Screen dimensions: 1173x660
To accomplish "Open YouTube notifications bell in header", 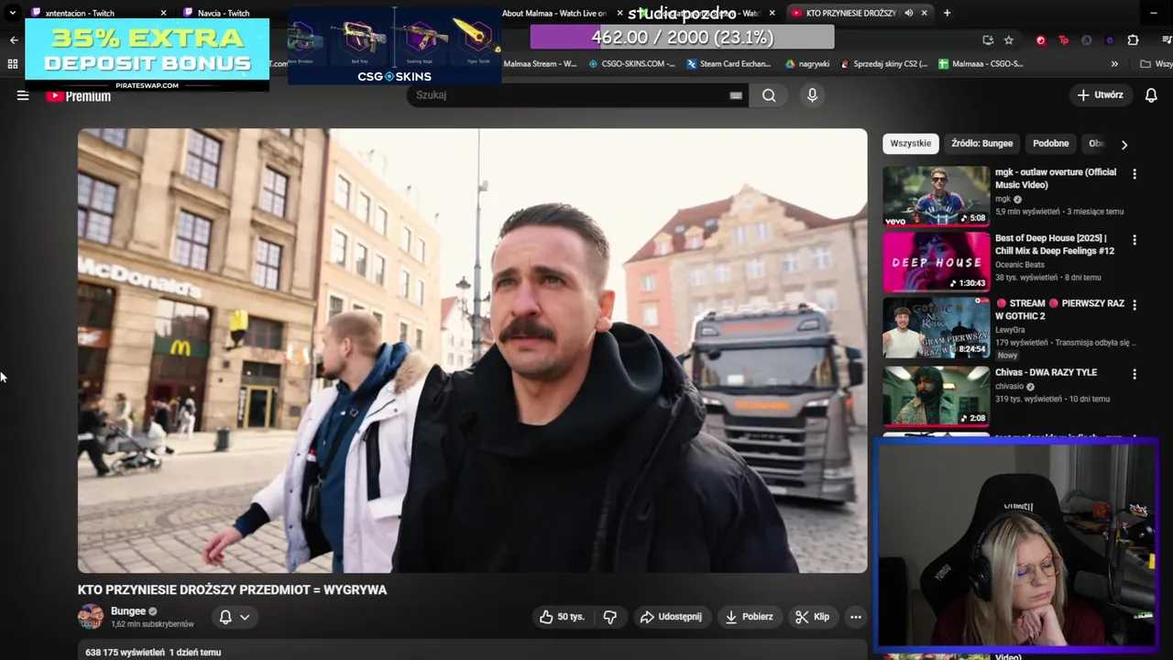I will (1151, 95).
